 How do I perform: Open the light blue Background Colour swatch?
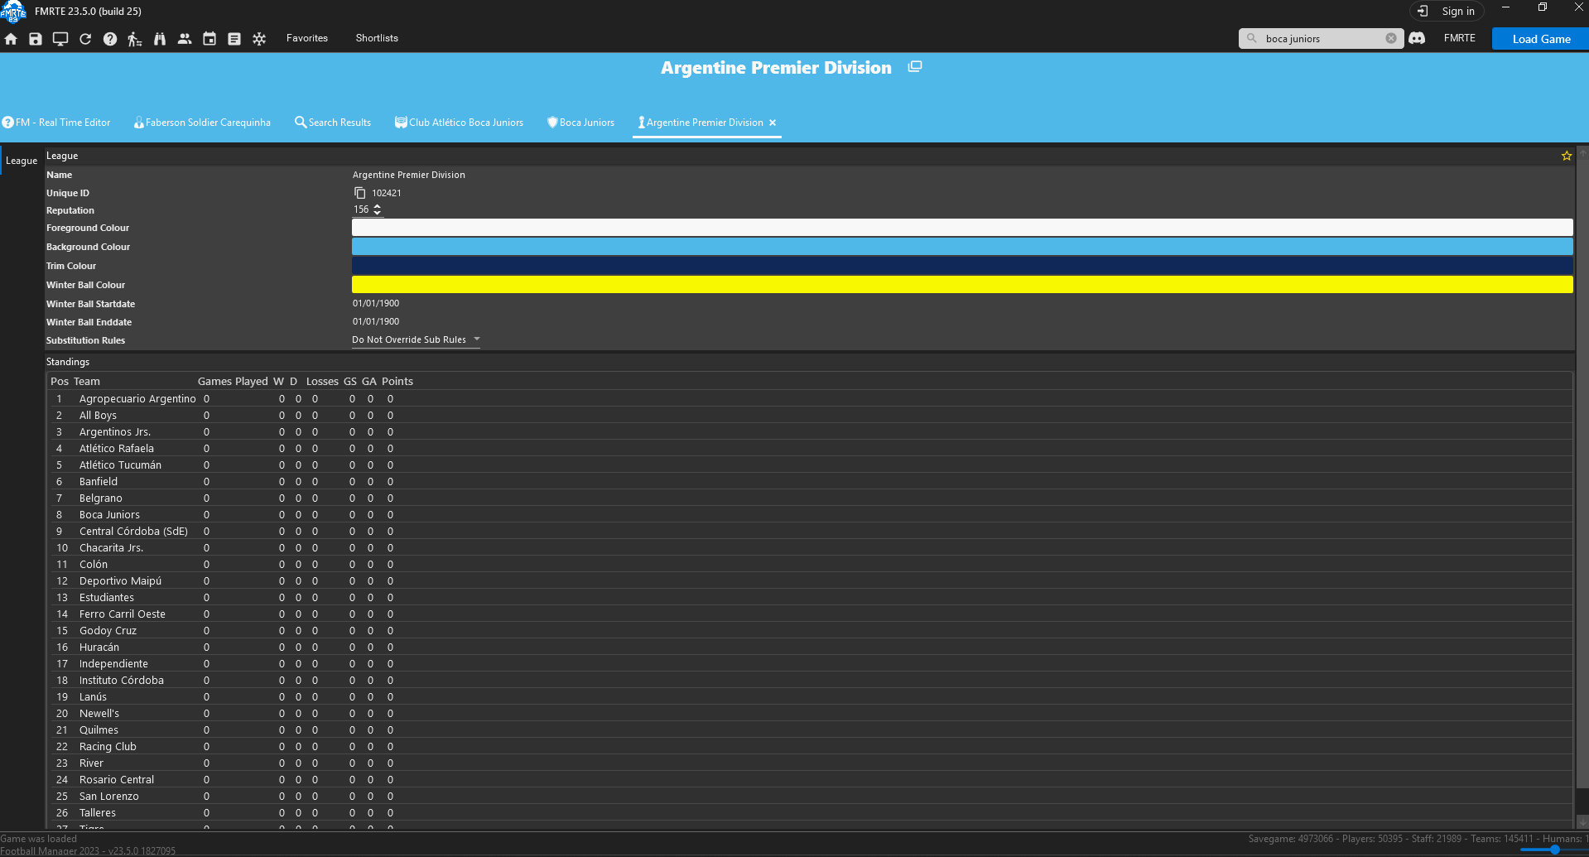[x=962, y=247]
